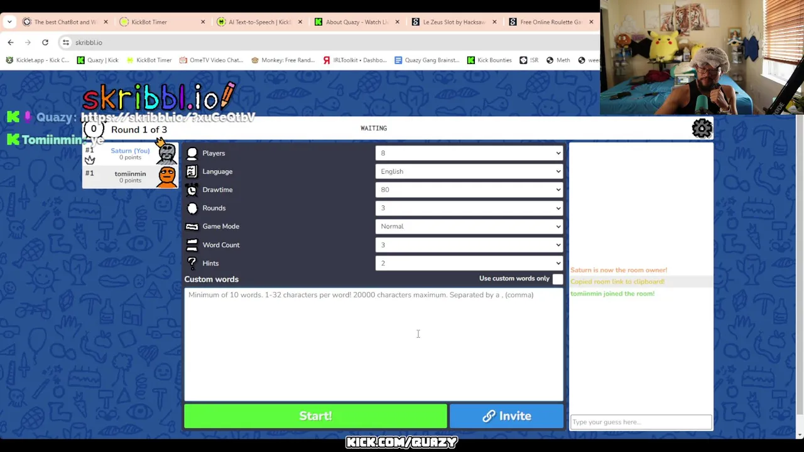Image resolution: width=804 pixels, height=452 pixels.
Task: Close the KickBot Timer tab
Action: [203, 22]
